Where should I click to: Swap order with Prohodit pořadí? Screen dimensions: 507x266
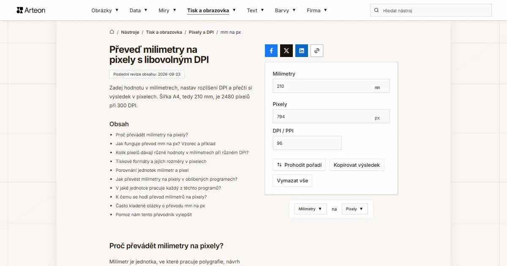click(x=299, y=165)
